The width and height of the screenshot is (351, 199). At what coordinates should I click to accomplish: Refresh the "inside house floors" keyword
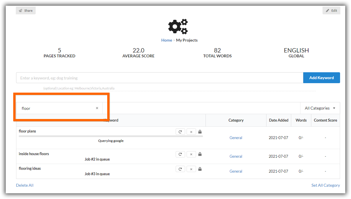[180, 154]
